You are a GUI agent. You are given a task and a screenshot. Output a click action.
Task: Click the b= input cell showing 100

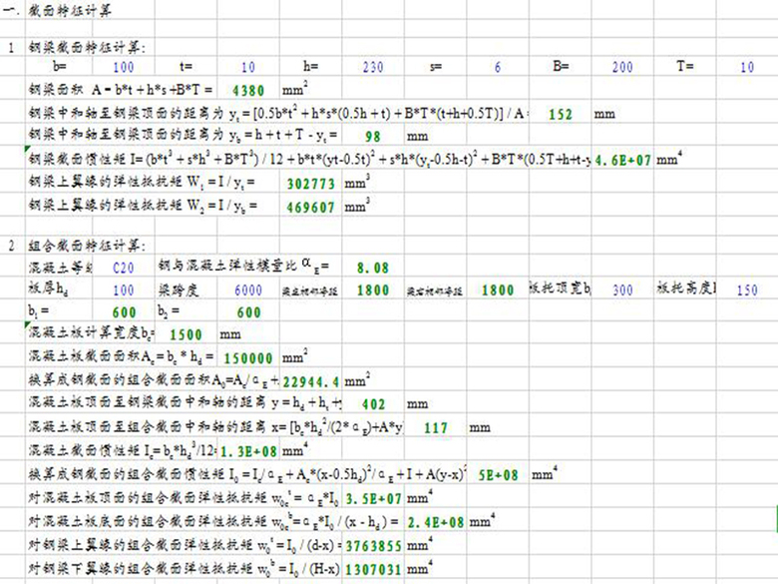click(x=124, y=67)
